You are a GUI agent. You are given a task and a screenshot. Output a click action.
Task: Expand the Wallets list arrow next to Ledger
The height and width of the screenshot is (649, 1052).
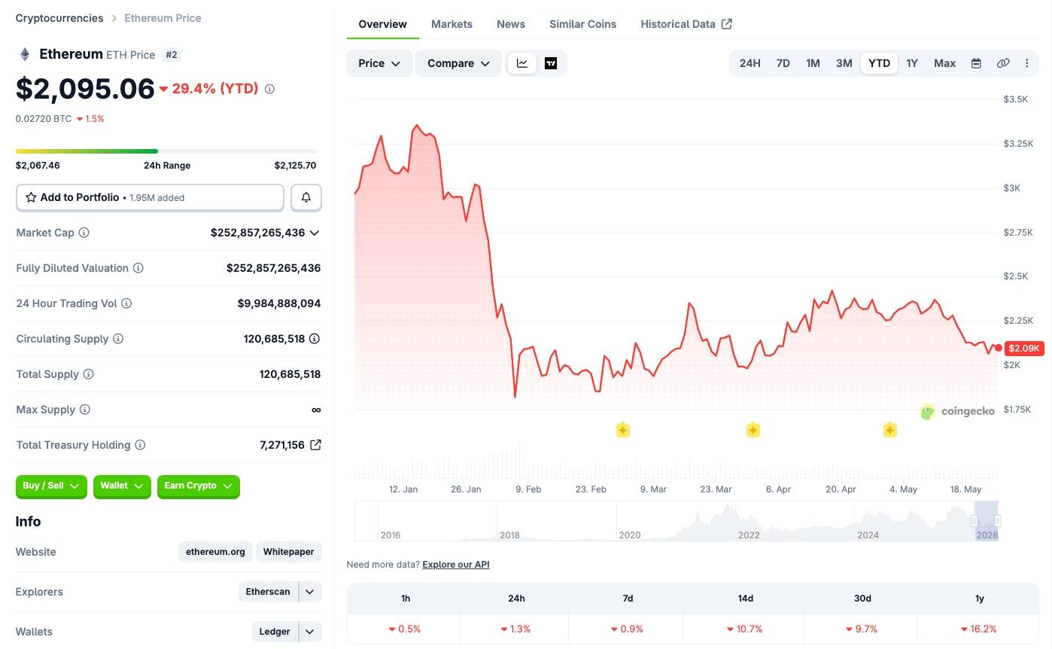tap(310, 632)
